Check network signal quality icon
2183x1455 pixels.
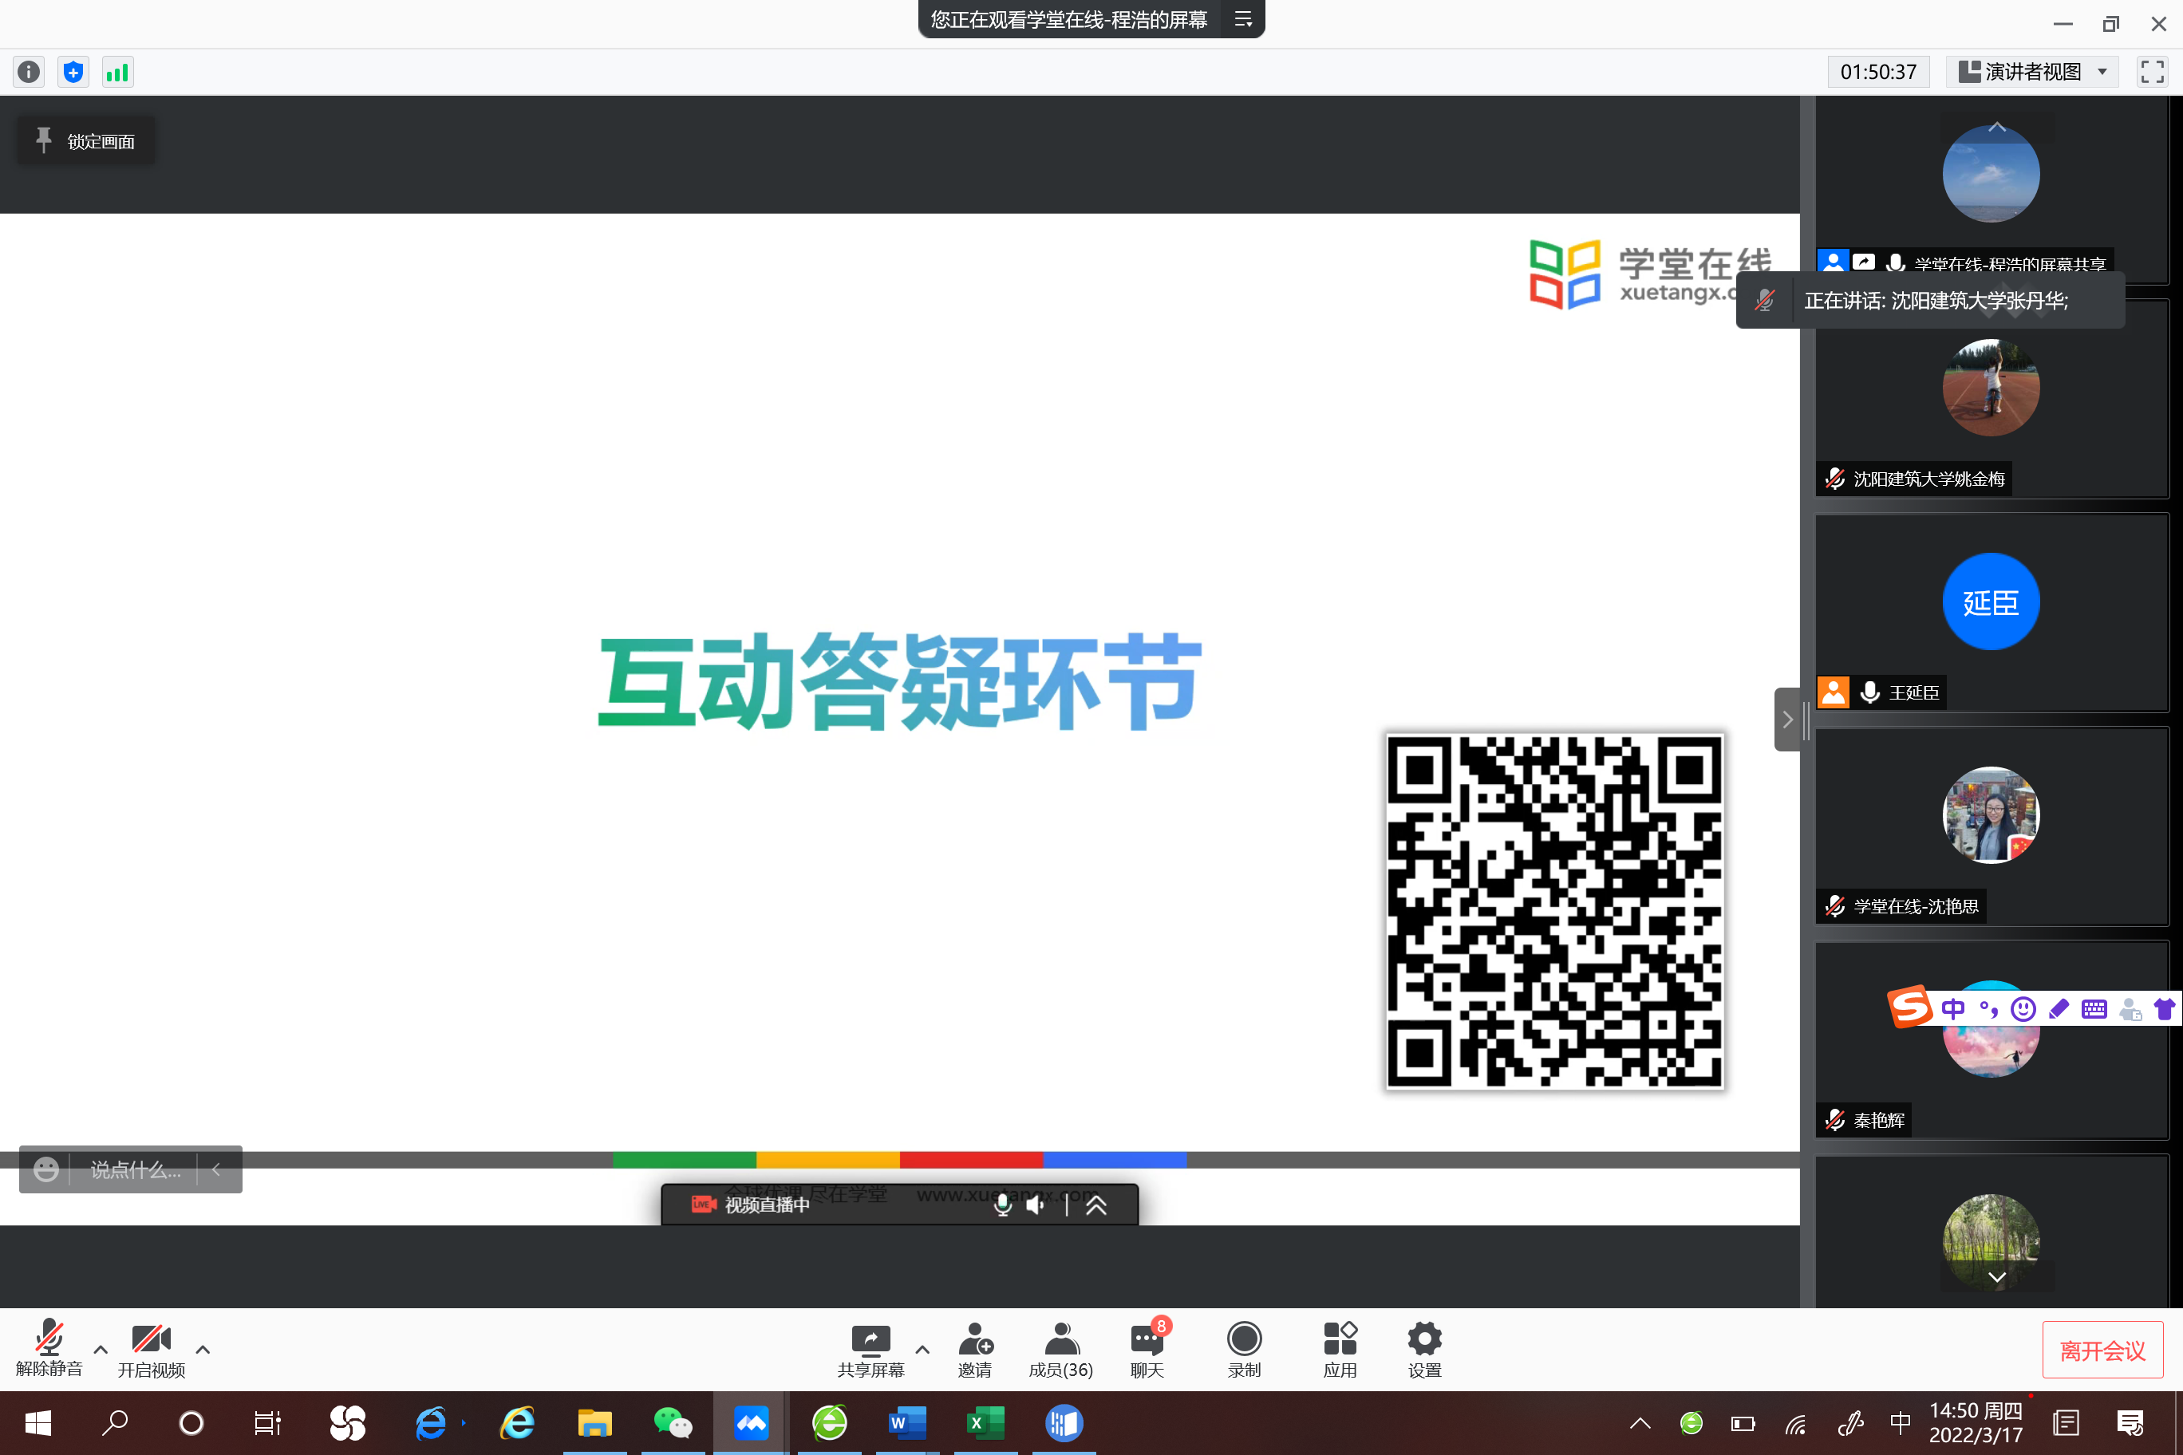(118, 72)
